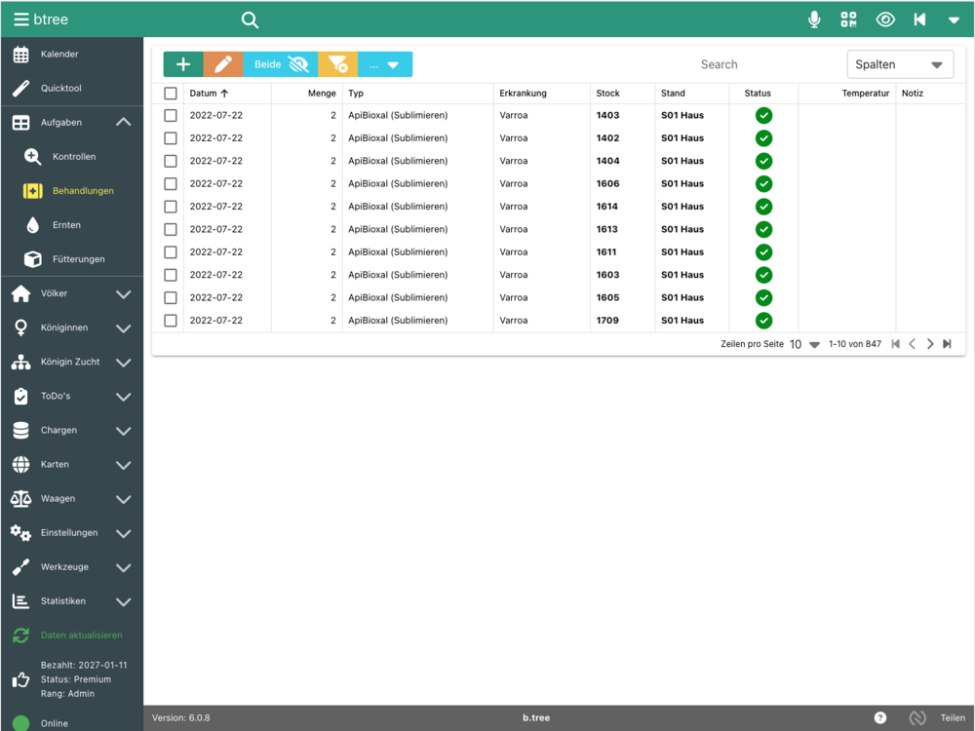The image size is (975, 731).
Task: Toggle the eye visibility icon in header
Action: pyautogui.click(x=884, y=19)
